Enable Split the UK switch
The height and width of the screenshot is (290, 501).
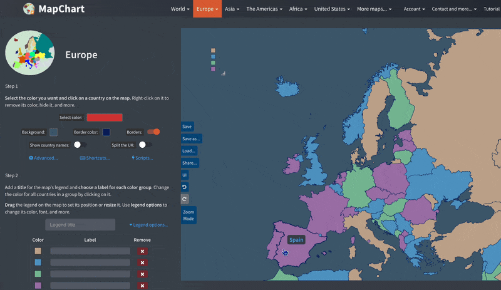(145, 145)
